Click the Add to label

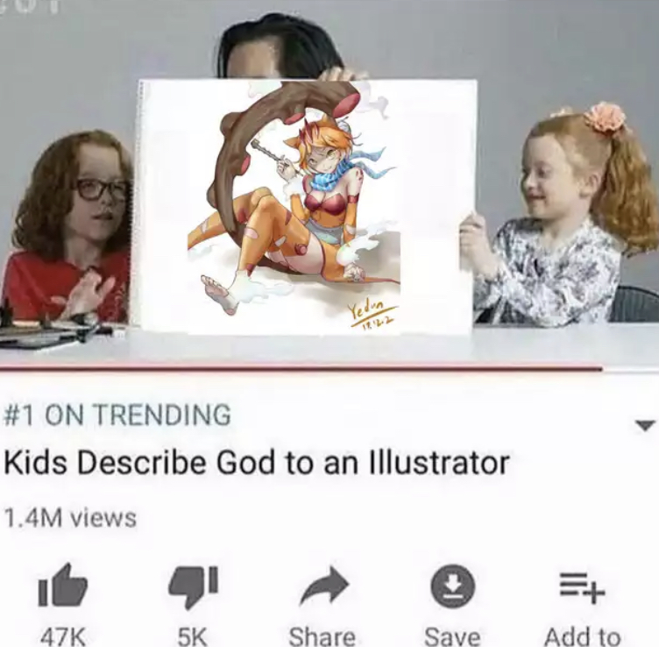pyautogui.click(x=583, y=636)
